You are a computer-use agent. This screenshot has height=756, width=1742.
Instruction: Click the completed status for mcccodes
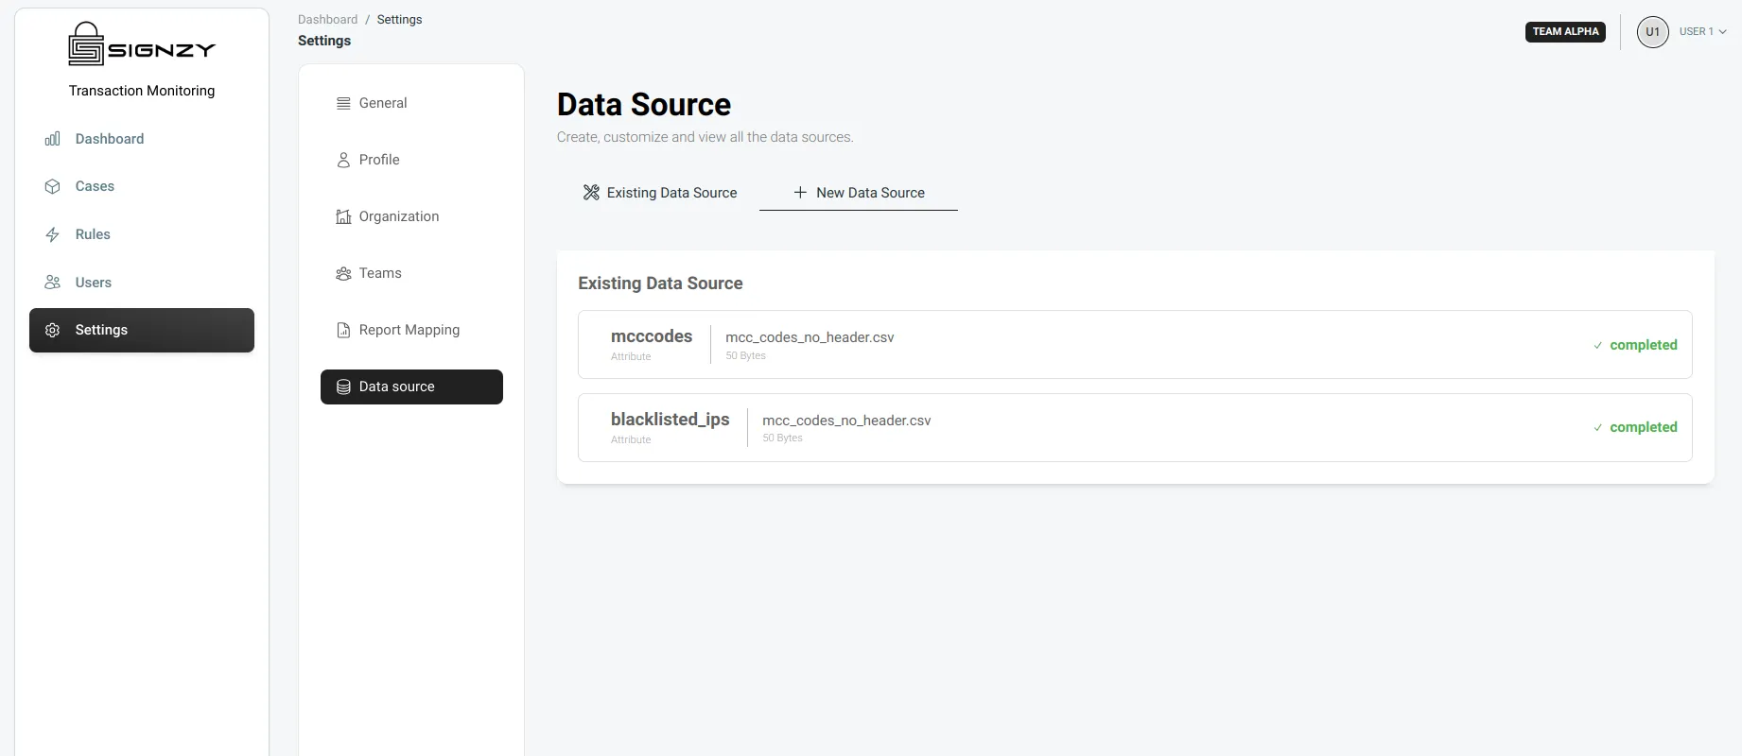pyautogui.click(x=1644, y=346)
